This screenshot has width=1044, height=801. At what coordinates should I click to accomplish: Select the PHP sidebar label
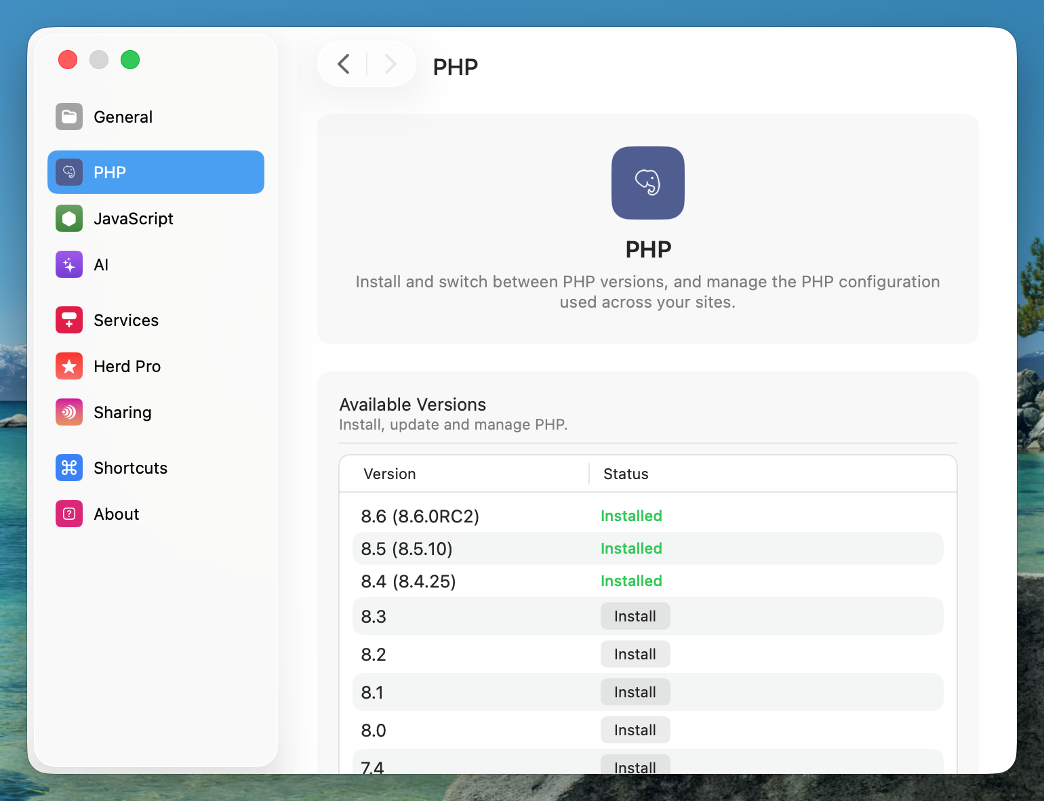click(110, 172)
